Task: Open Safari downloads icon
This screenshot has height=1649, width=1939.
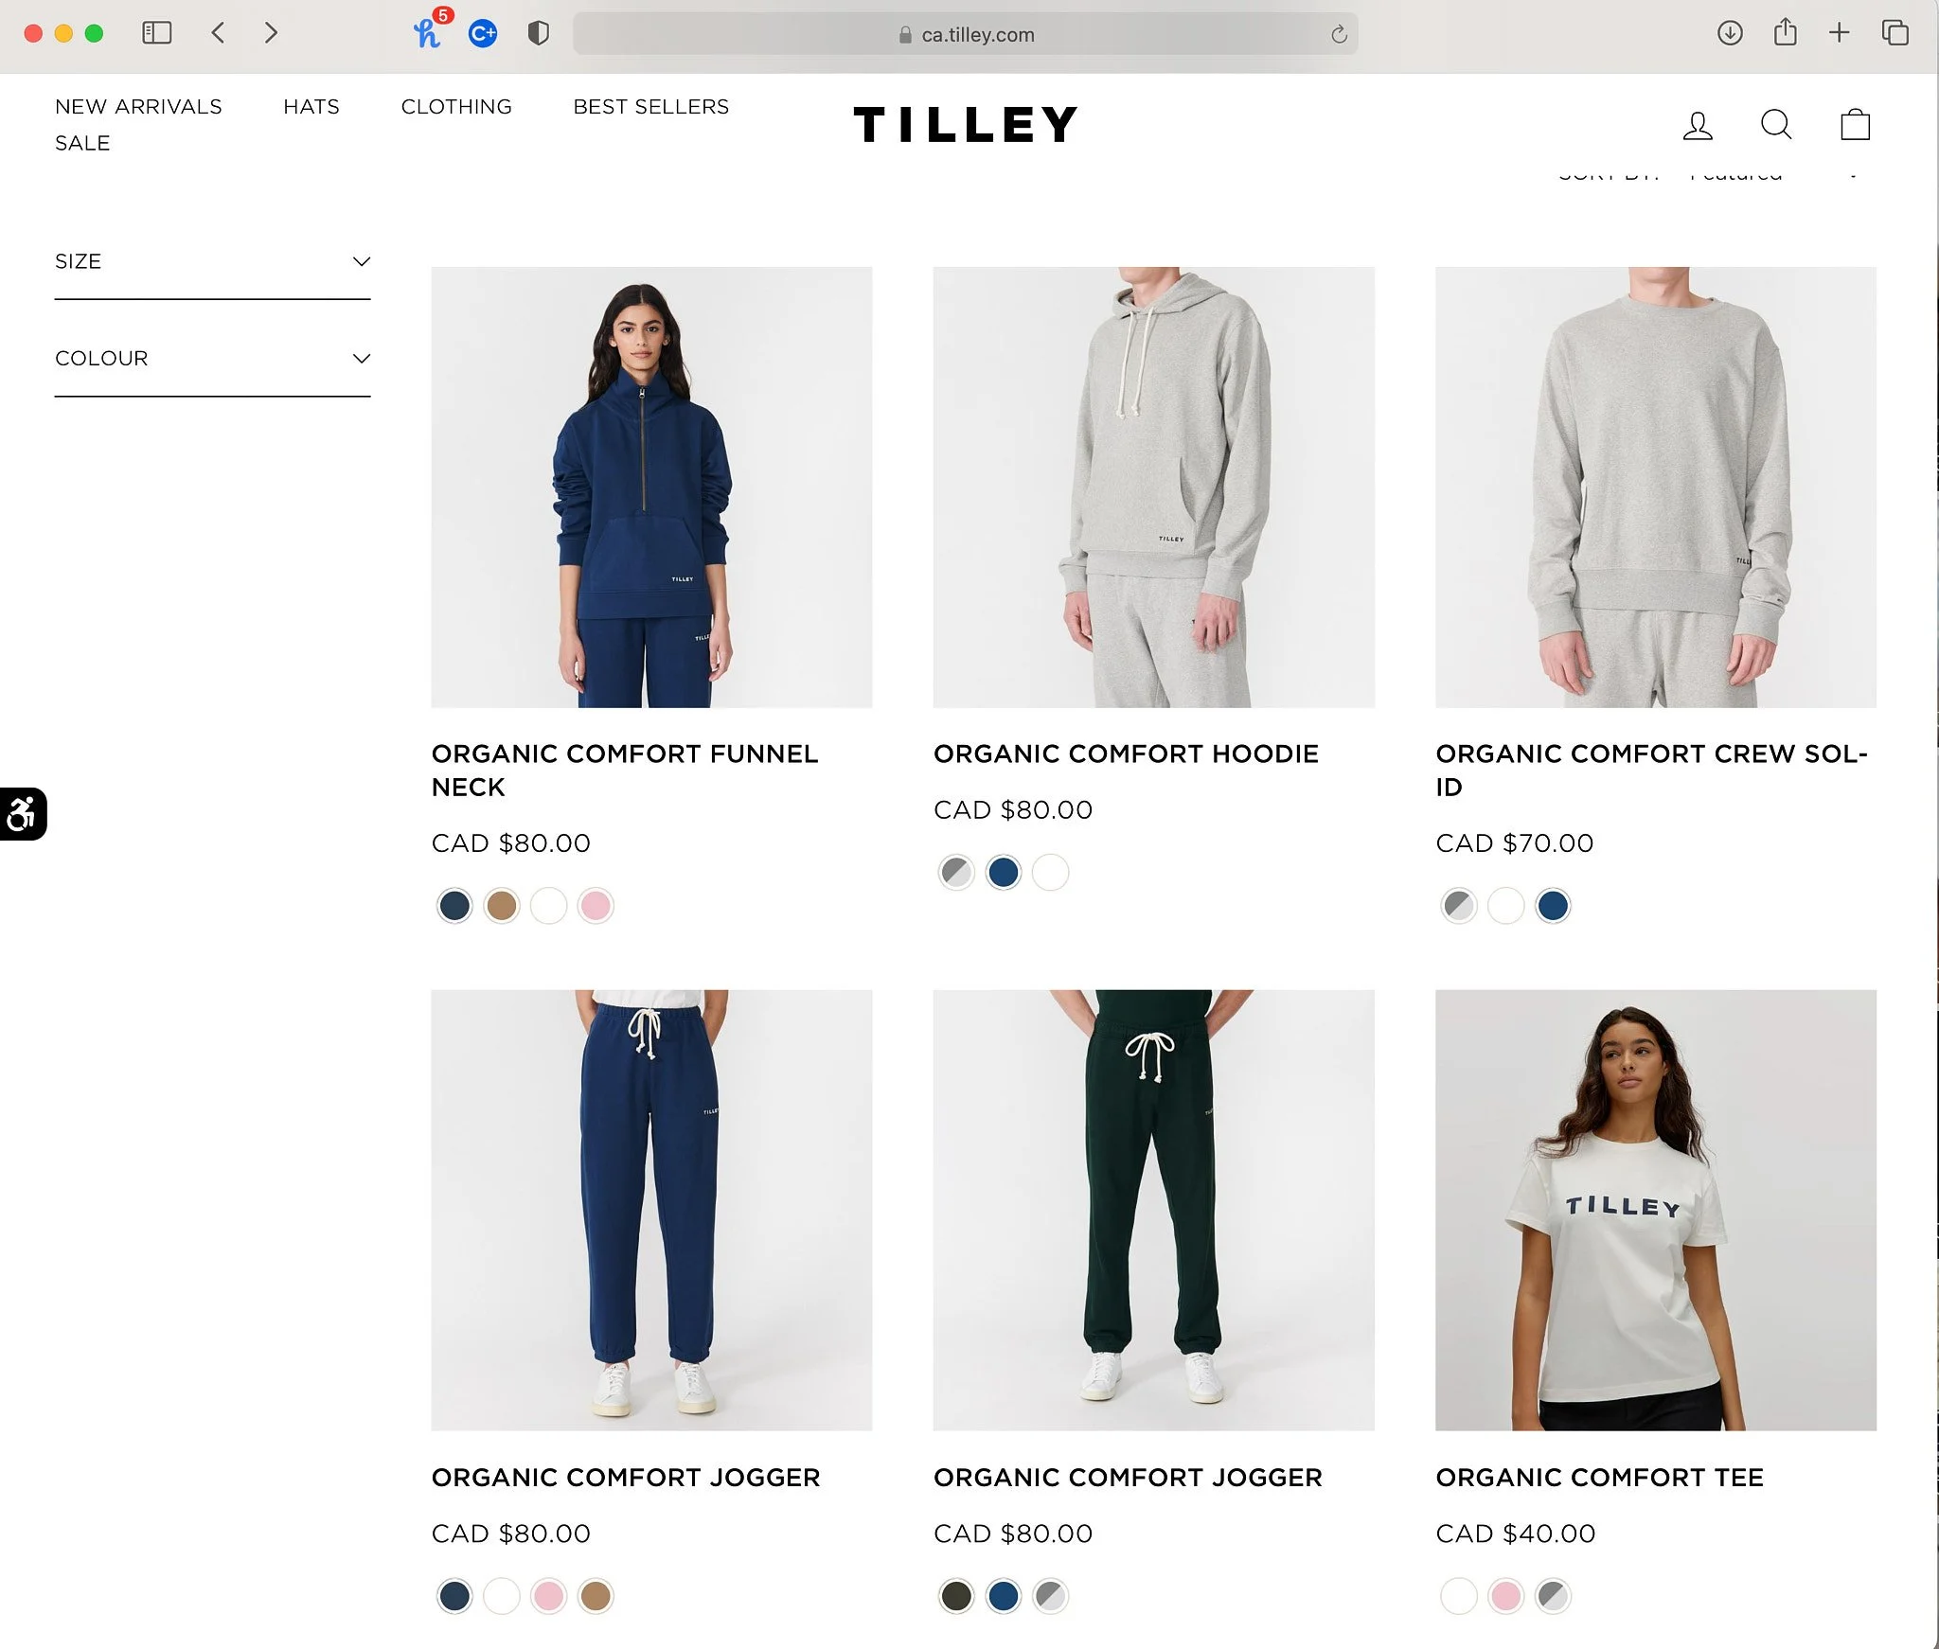Action: pos(1730,33)
